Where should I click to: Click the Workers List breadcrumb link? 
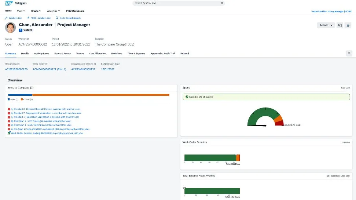tap(15, 18)
